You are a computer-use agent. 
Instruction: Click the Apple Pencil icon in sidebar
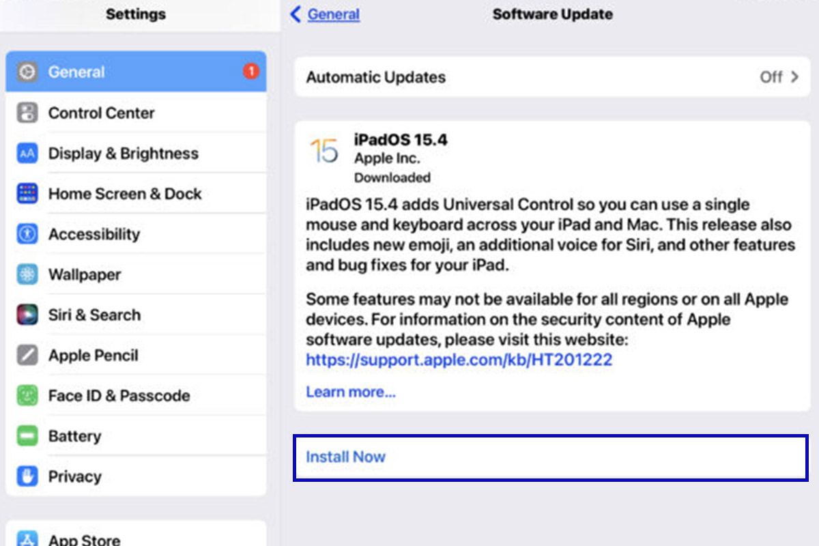click(x=26, y=355)
